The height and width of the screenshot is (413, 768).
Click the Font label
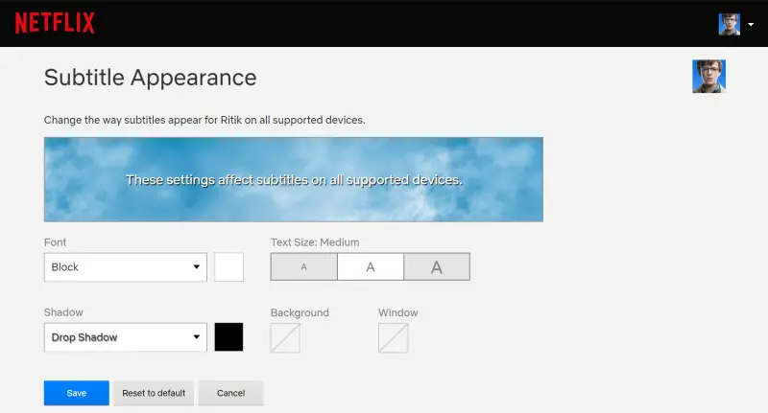[55, 242]
